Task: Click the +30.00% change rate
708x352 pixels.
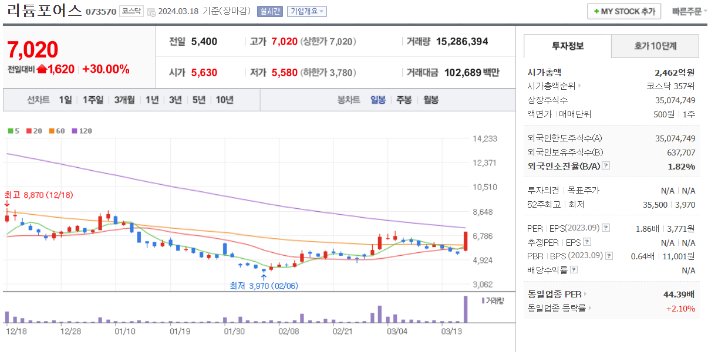Action: tap(106, 69)
